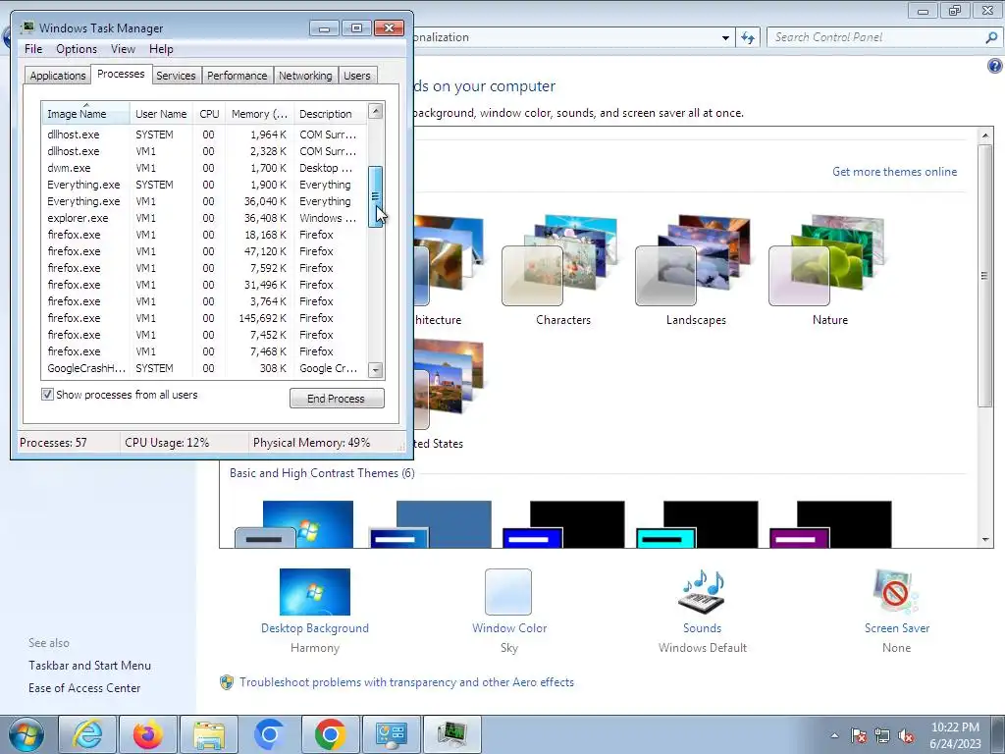This screenshot has height=754, width=1005.
Task: Switch to the Performance tab
Action: (237, 76)
